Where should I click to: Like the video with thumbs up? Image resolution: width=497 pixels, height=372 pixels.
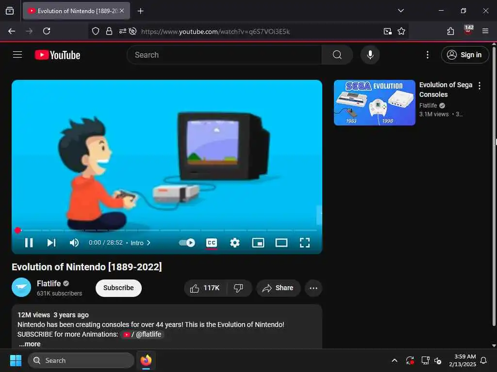coord(205,288)
